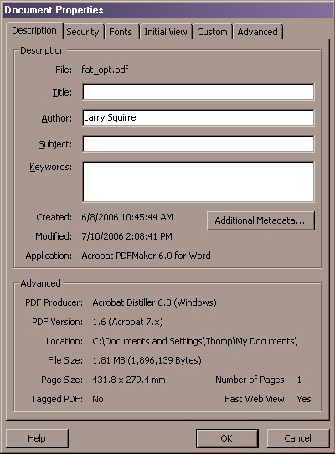Open the Additional Metadata dialog
335x455 pixels.
[260, 220]
